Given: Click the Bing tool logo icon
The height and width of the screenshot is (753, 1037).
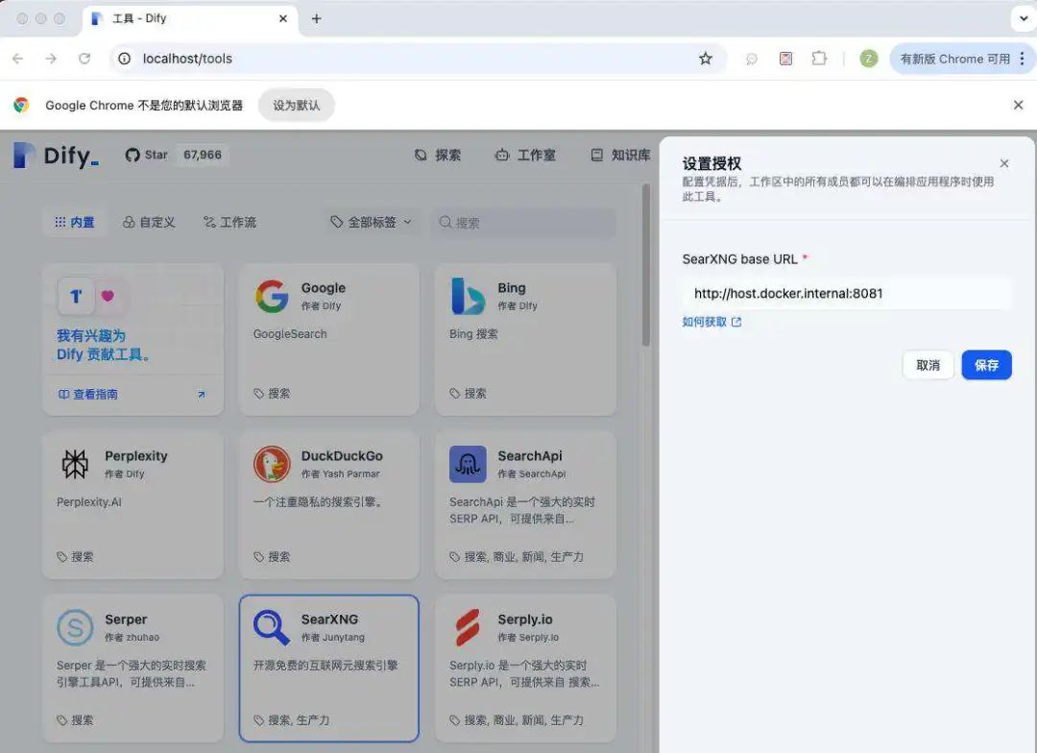Looking at the screenshot, I should pyautogui.click(x=468, y=296).
